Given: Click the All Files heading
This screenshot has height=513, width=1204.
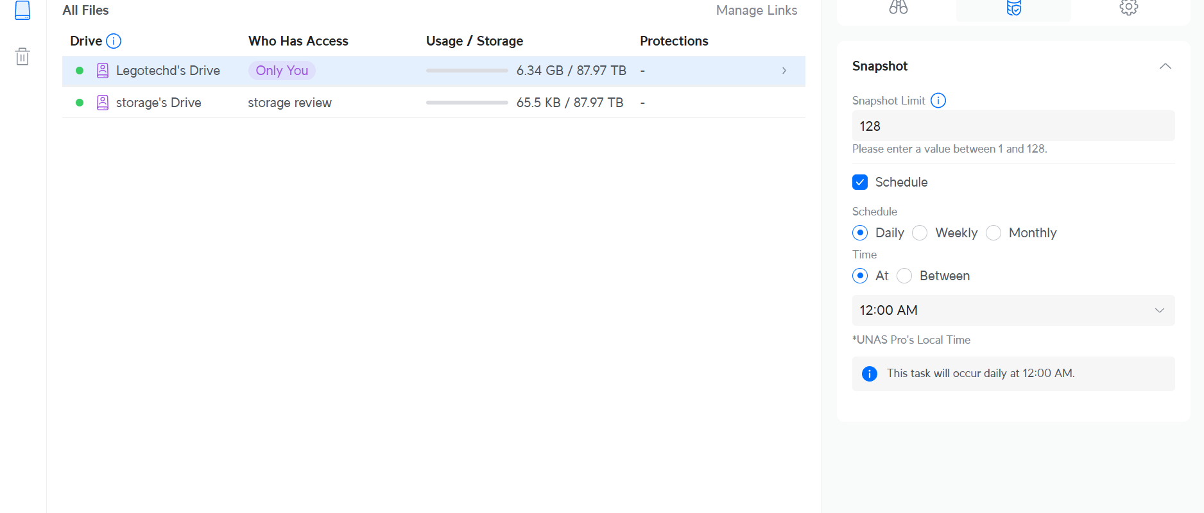Looking at the screenshot, I should [x=85, y=10].
